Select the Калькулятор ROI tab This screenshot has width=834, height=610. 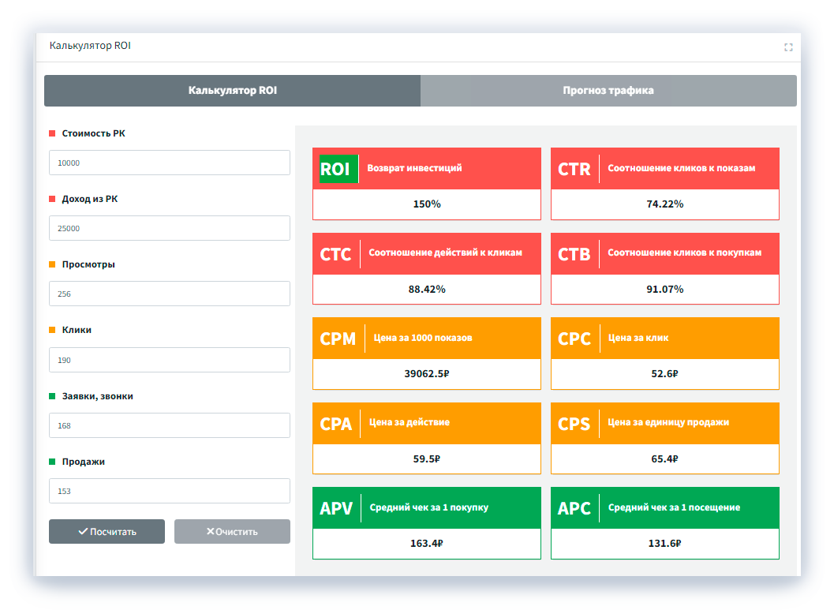pyautogui.click(x=233, y=91)
